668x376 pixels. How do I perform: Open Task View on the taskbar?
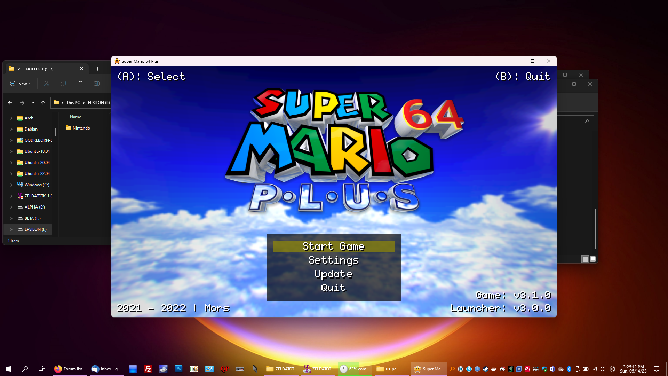pyautogui.click(x=42, y=369)
